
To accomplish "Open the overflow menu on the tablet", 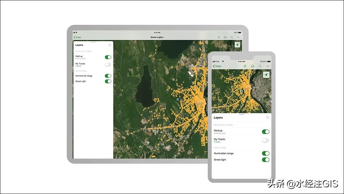I will (x=238, y=37).
